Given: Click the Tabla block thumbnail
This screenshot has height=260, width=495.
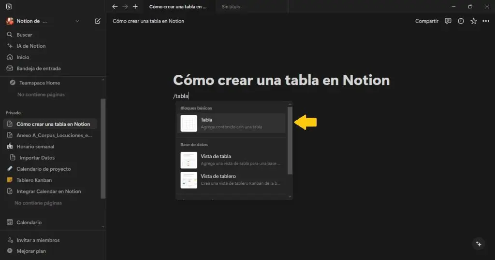Looking at the screenshot, I should coord(189,123).
